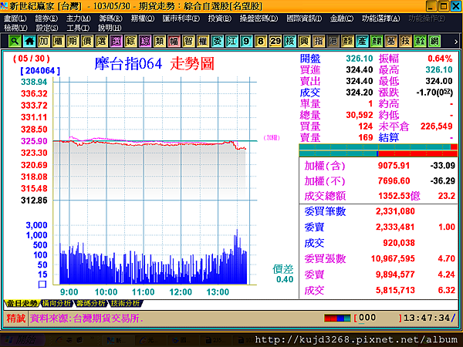Open the 工具(T) menu
463x347 pixels.
point(78,28)
